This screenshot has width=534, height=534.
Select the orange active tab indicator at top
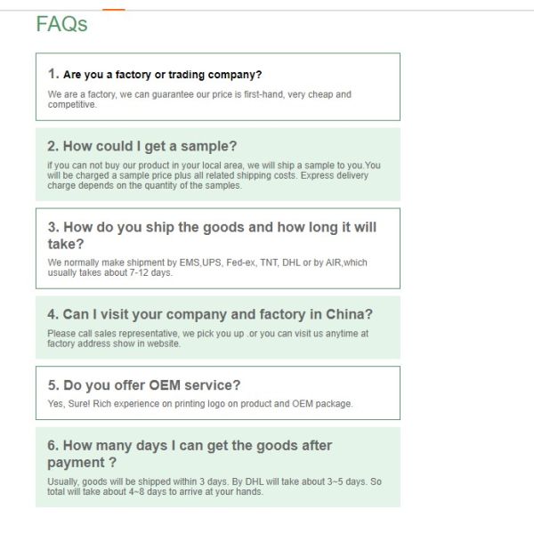pos(113,10)
